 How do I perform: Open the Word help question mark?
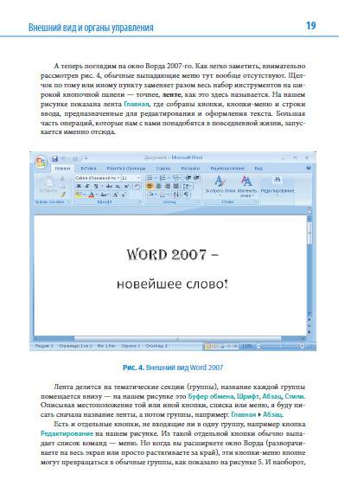pos(309,168)
